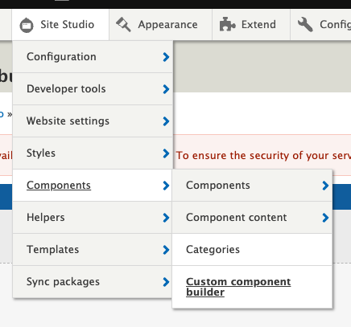Click the Site Studio robot icon

pos(27,25)
